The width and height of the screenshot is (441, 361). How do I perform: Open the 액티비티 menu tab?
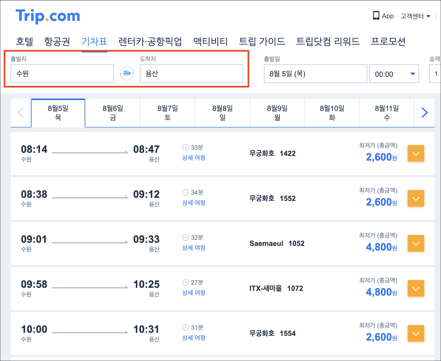[210, 41]
